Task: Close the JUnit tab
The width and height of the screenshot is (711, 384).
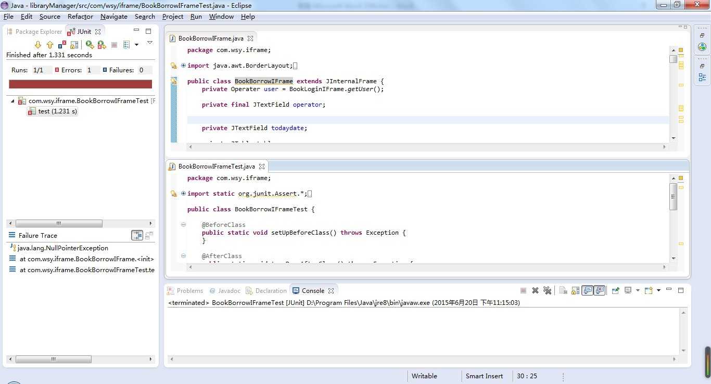Action: point(97,32)
